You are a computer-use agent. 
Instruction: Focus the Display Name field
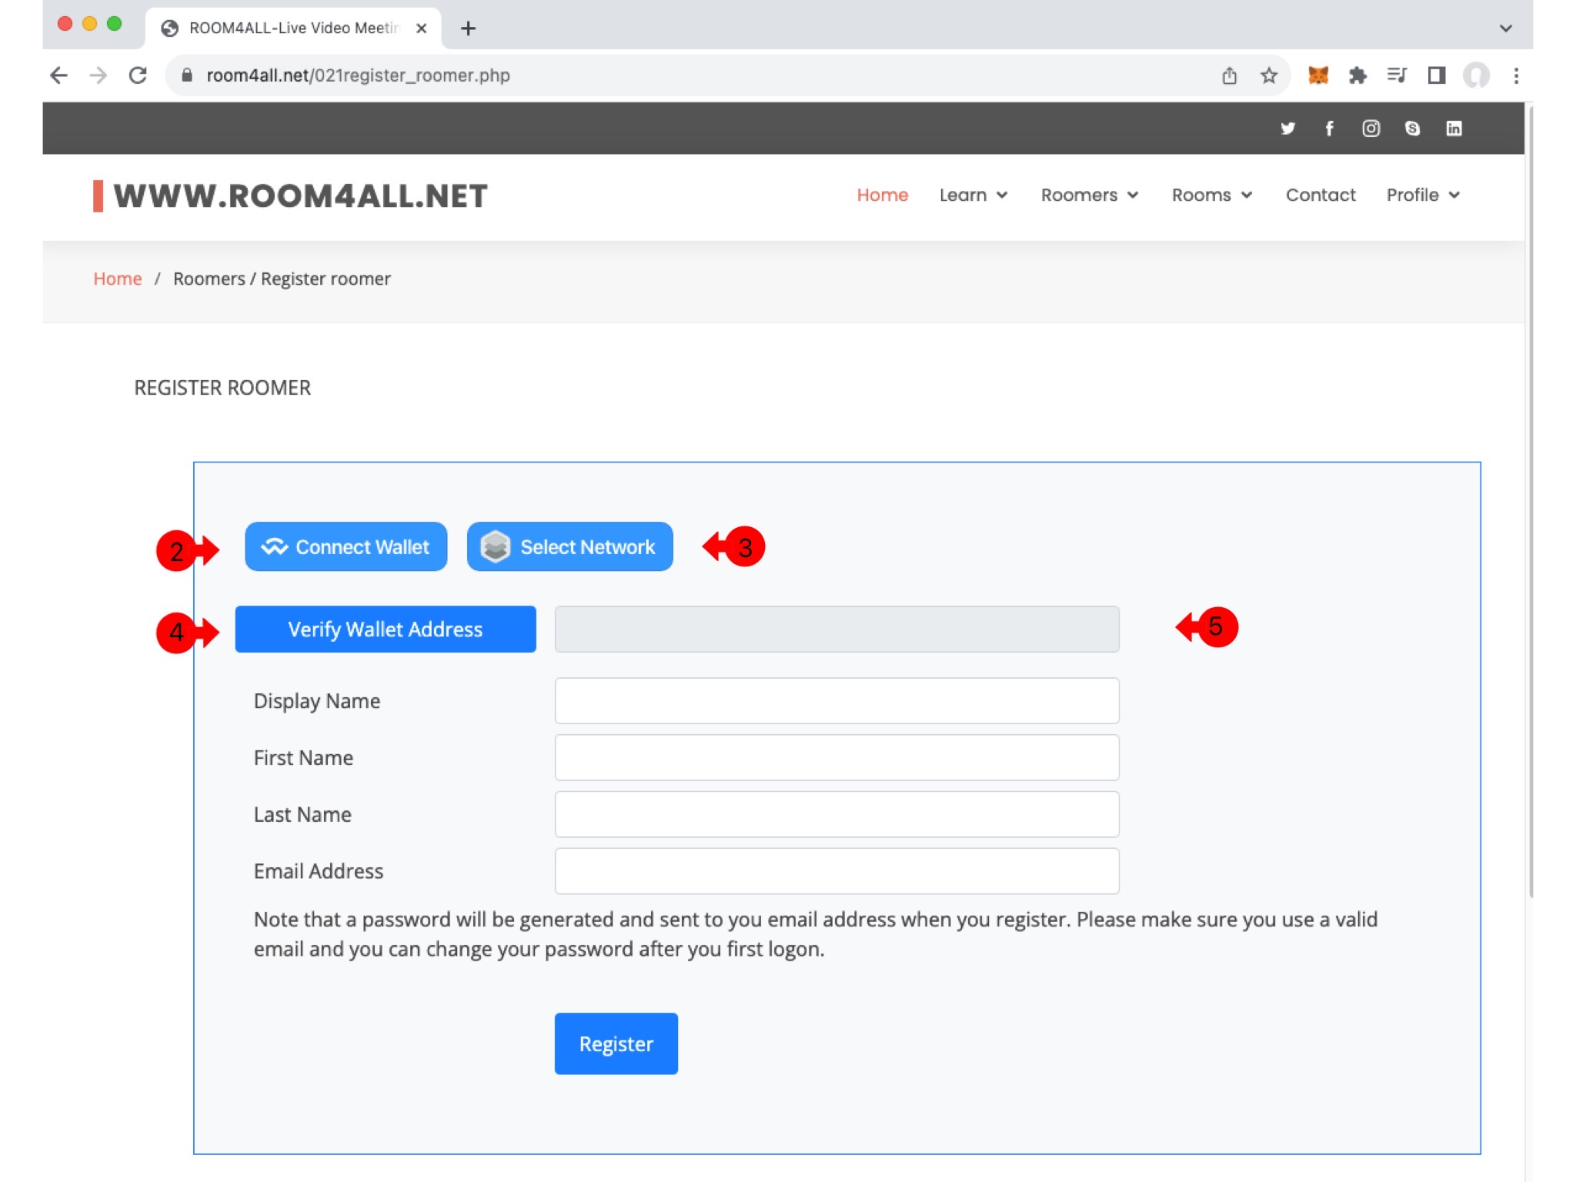pos(836,701)
